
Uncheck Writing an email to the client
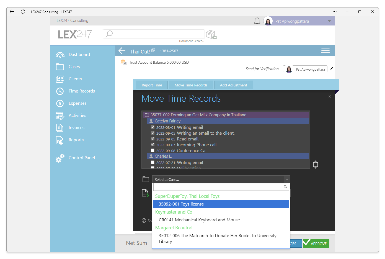click(153, 133)
